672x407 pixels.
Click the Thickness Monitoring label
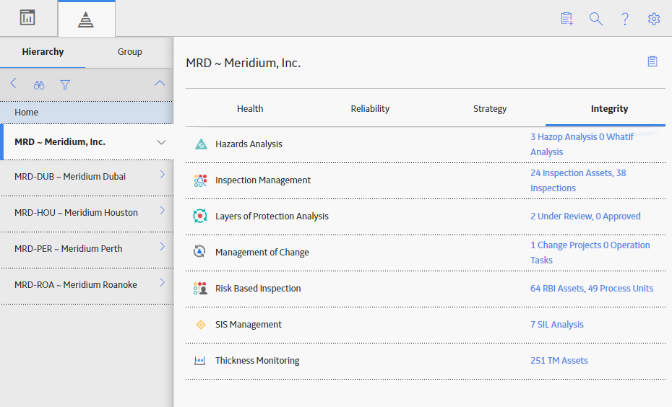point(257,360)
